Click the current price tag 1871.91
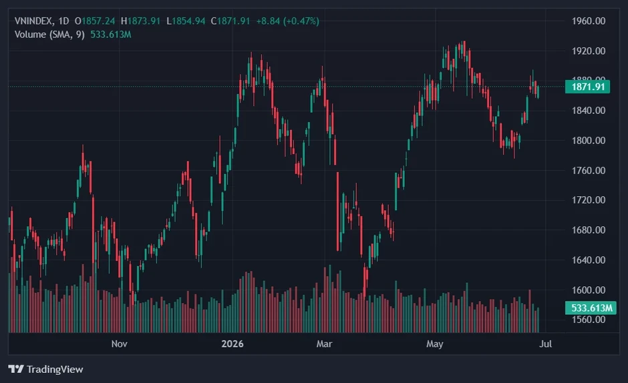The height and width of the screenshot is (383, 628). click(x=587, y=87)
